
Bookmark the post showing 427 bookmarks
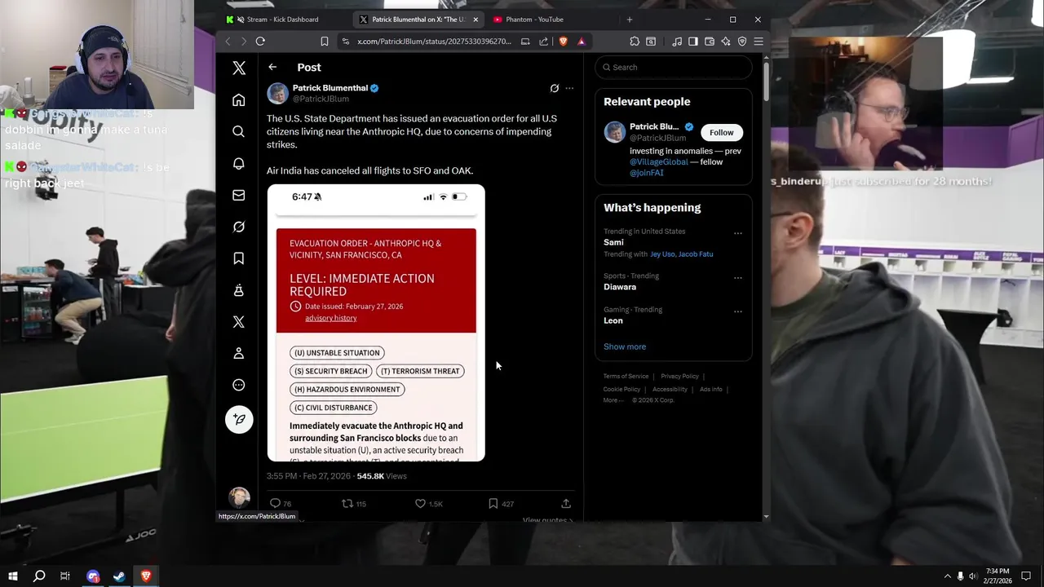tap(493, 503)
